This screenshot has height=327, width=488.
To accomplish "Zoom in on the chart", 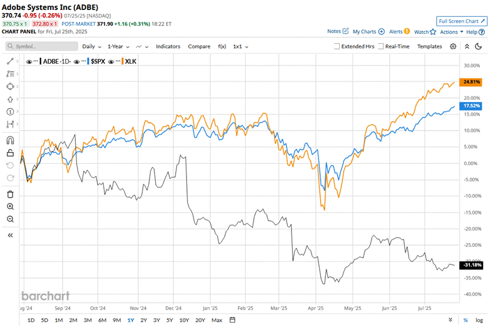I will point(10,206).
